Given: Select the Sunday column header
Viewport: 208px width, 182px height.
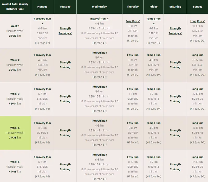Looking at the screenshot, I should tap(197, 7).
